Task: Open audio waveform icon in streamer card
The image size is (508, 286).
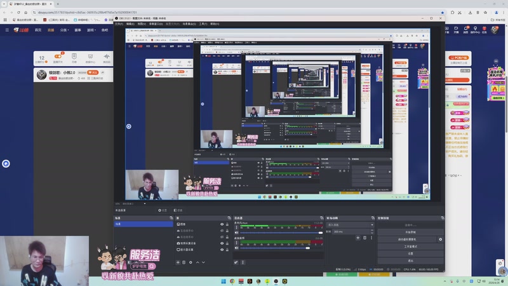Action: 107,58
